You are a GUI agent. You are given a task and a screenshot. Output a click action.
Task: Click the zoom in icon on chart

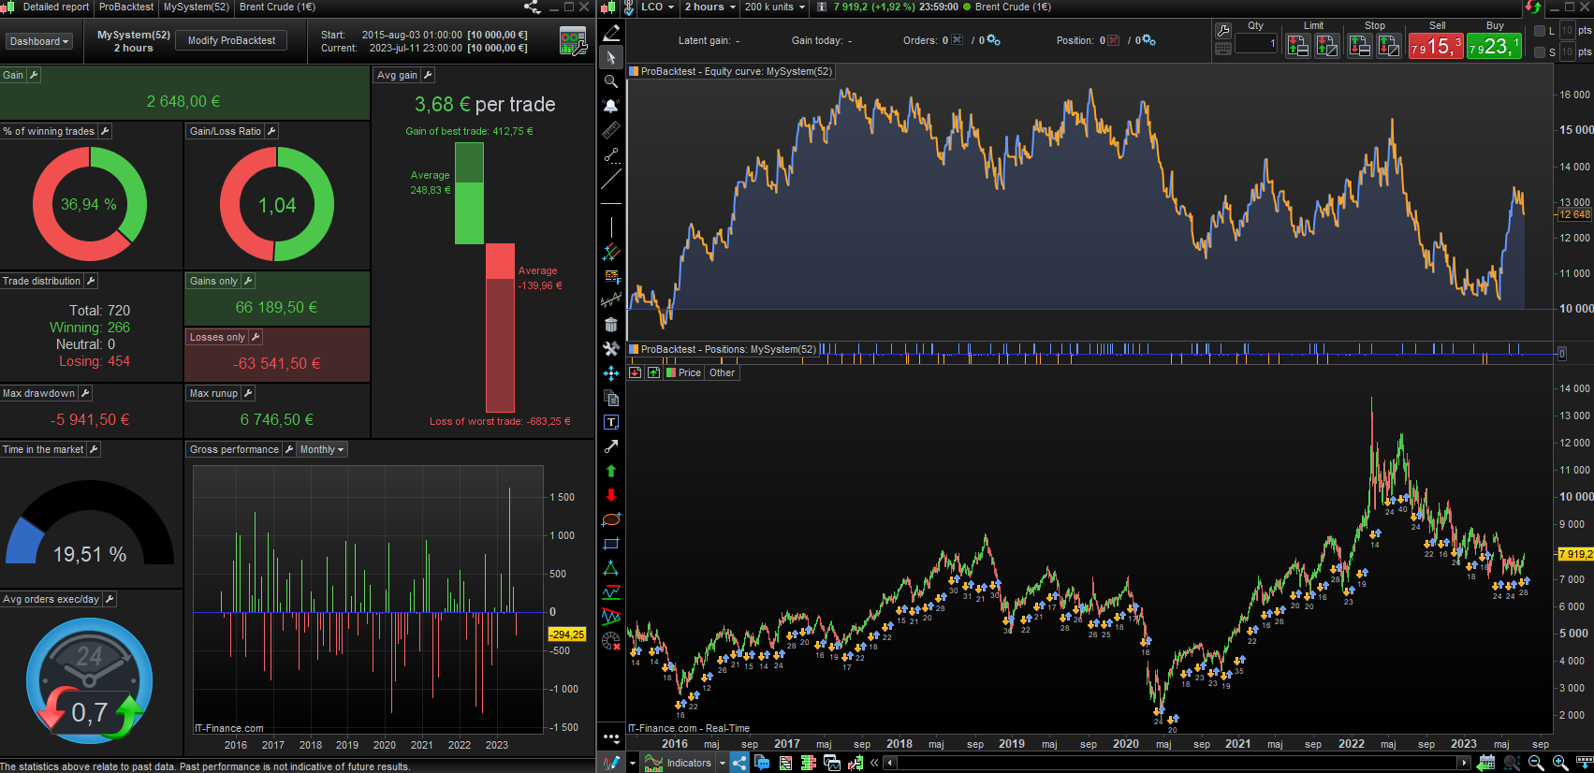(x=1560, y=763)
